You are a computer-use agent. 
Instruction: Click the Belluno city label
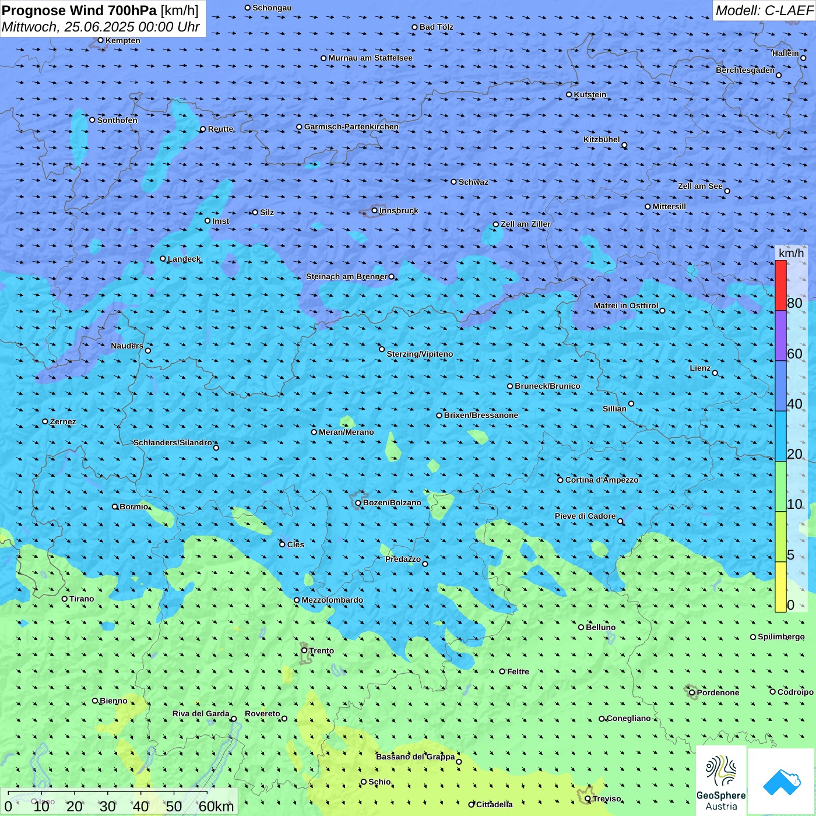(x=601, y=627)
